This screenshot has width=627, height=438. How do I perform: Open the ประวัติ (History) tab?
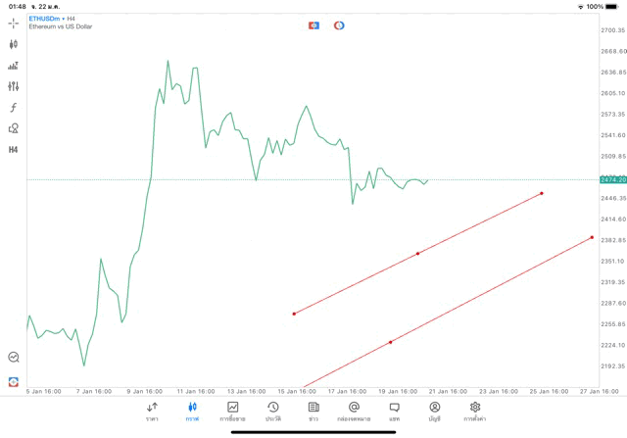(x=273, y=411)
